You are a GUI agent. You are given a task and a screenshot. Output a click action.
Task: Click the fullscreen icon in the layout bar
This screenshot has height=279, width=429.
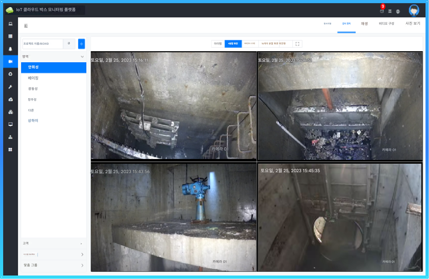coord(297,44)
